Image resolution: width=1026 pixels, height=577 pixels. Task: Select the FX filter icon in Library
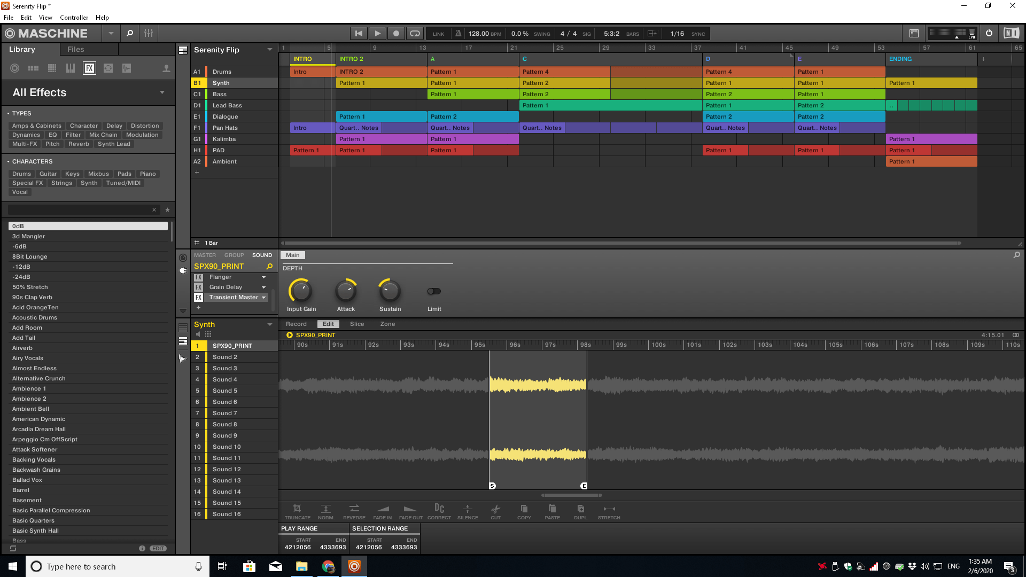point(89,68)
